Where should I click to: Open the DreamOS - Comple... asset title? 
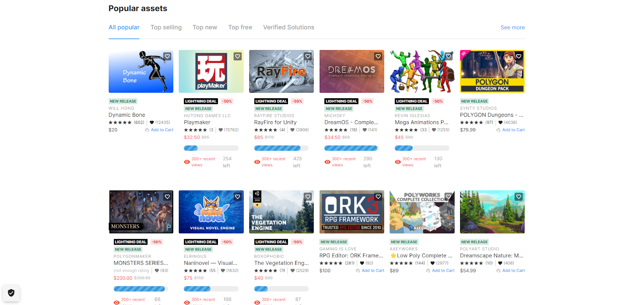[351, 122]
